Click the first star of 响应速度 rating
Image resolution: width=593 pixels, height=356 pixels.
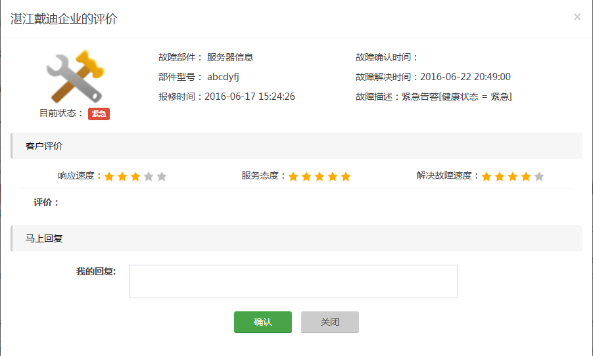109,177
